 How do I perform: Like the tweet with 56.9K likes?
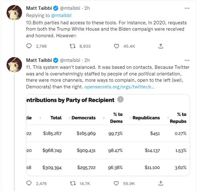[x=116, y=183]
